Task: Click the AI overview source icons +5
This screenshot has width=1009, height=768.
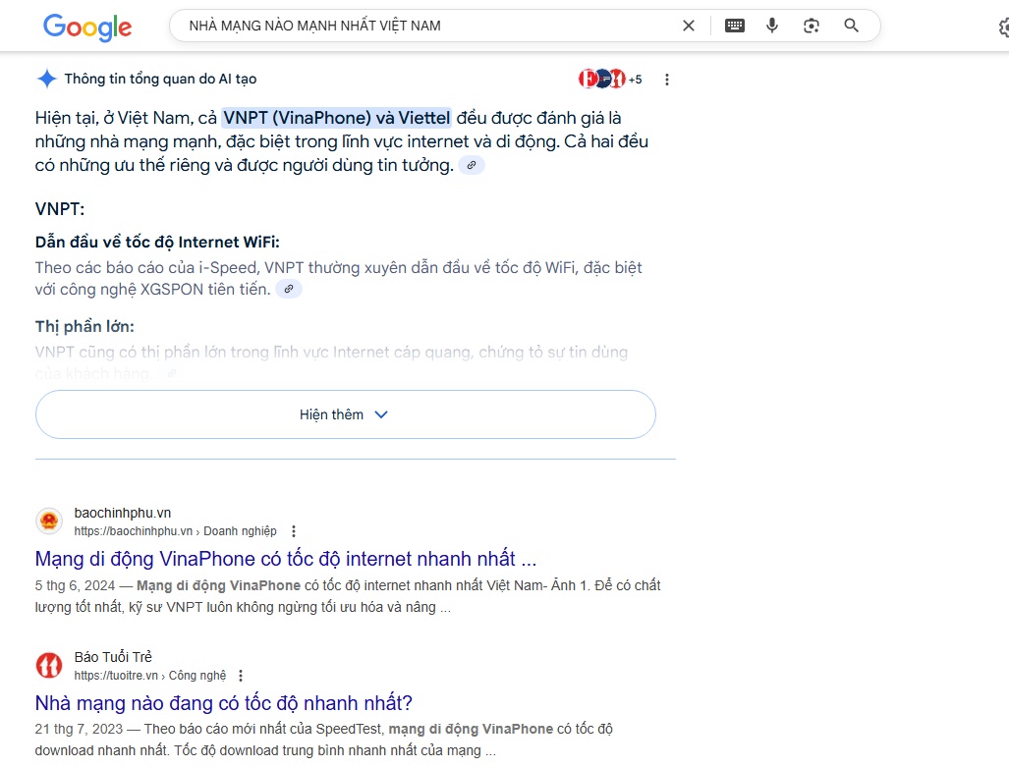Action: (x=609, y=80)
